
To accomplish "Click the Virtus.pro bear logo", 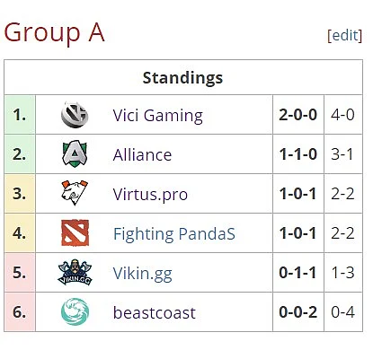I will point(75,193).
